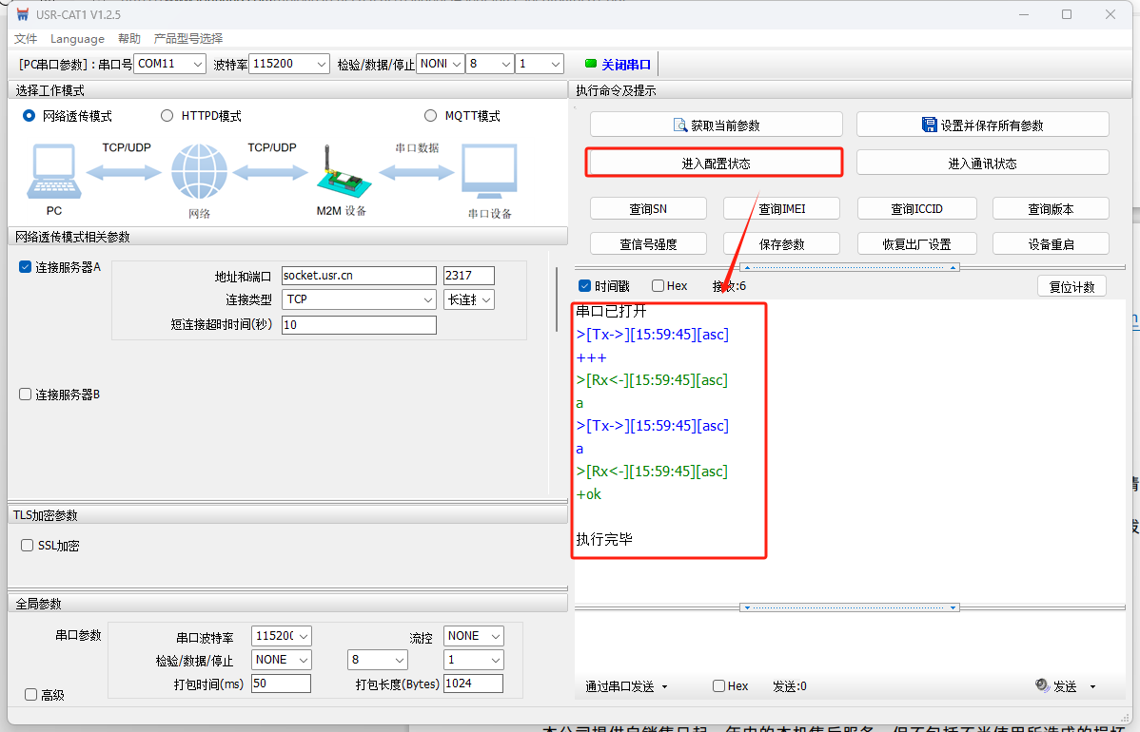Click the socket.usr.cn address input field
The height and width of the screenshot is (732, 1140).
[x=358, y=276]
